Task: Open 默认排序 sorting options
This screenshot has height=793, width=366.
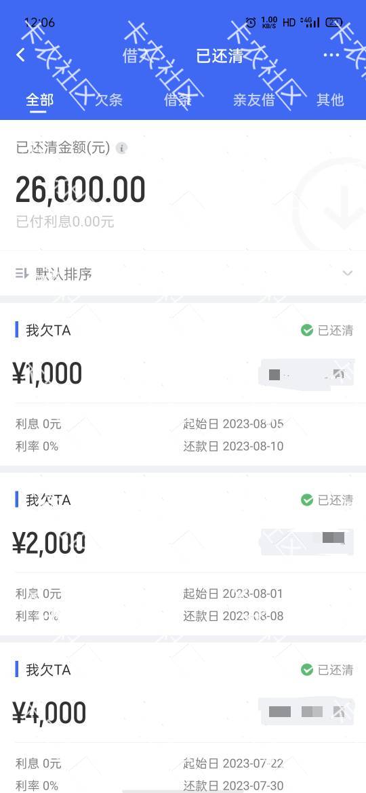Action: [183, 274]
